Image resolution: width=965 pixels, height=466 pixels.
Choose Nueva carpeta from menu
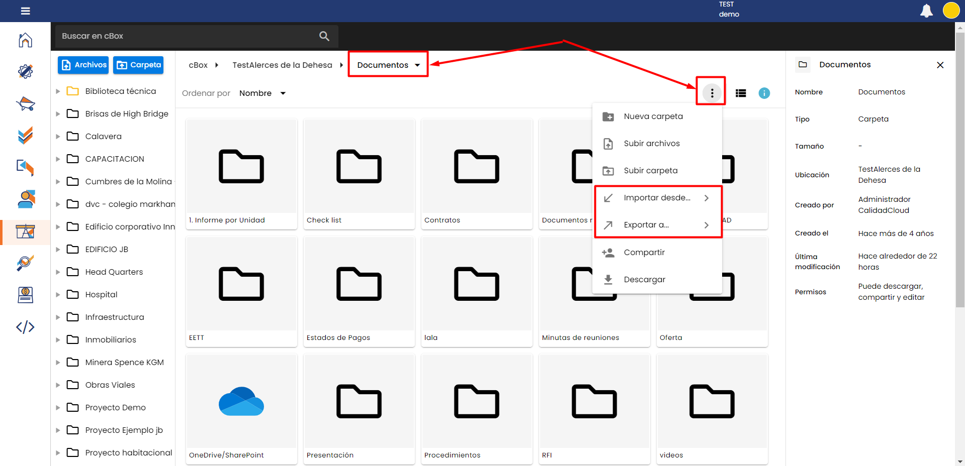pyautogui.click(x=657, y=117)
